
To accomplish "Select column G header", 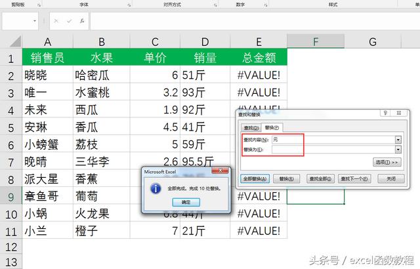I will 373,42.
